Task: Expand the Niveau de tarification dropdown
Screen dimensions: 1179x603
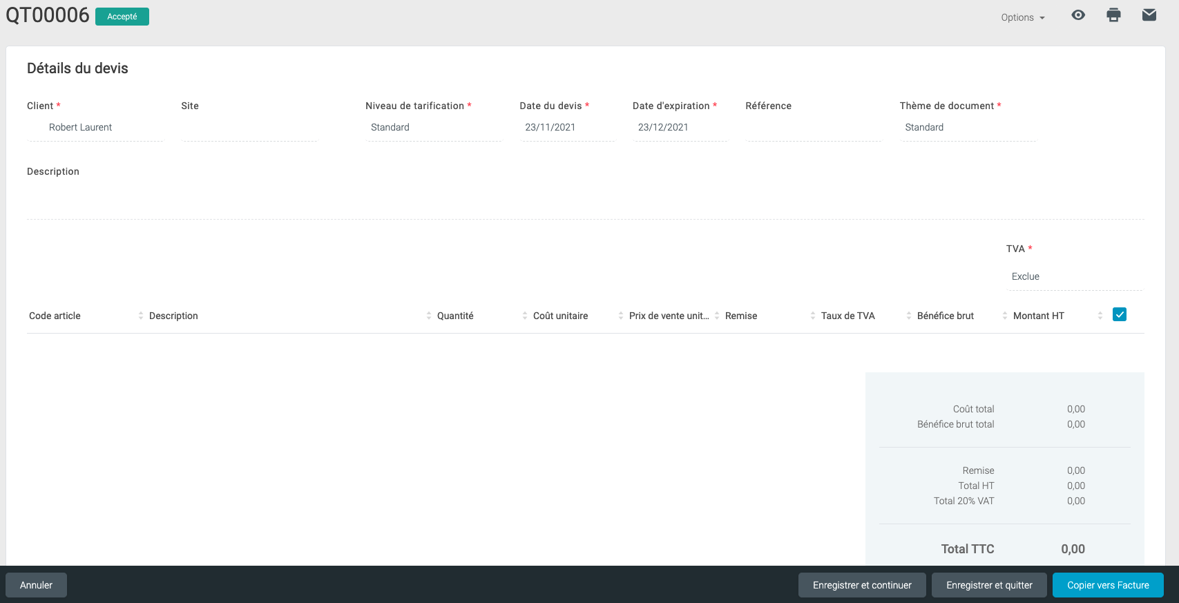Action: (434, 127)
